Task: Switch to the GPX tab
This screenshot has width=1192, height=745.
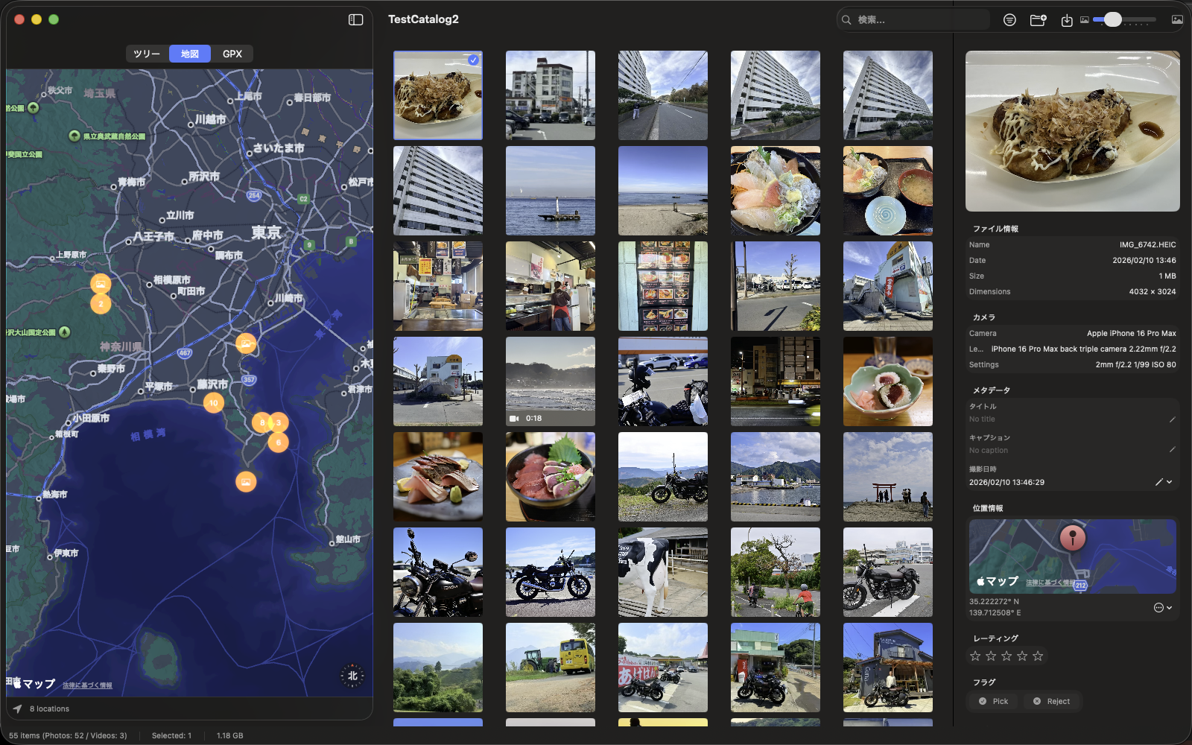Action: point(232,53)
